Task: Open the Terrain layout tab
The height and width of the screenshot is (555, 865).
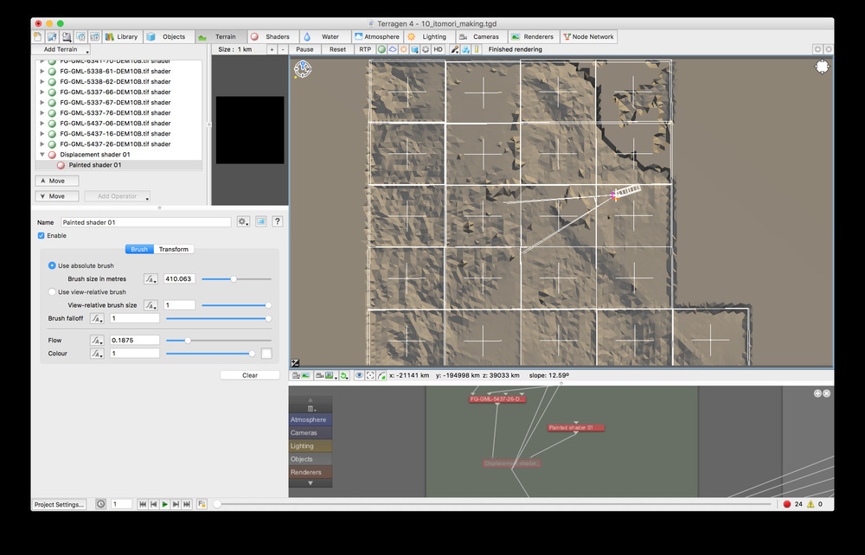Action: click(x=221, y=37)
